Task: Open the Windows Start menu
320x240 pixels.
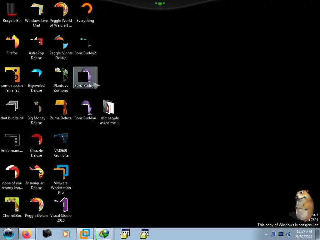Action: (x=8, y=234)
